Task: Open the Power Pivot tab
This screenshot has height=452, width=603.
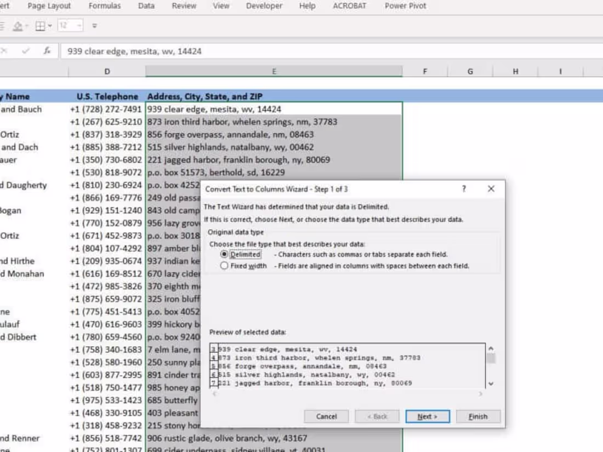Action: pos(405,6)
